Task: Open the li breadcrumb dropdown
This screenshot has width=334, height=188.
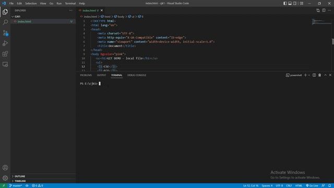Action: tap(140, 16)
